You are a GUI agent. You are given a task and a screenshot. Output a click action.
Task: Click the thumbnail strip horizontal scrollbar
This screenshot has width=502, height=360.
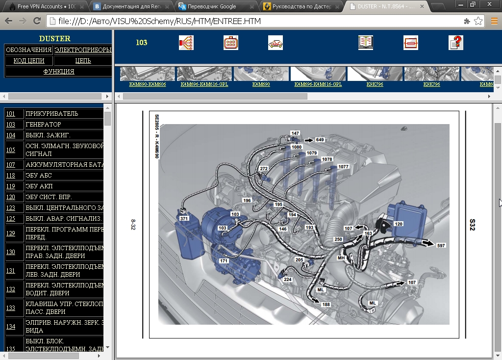click(216, 96)
